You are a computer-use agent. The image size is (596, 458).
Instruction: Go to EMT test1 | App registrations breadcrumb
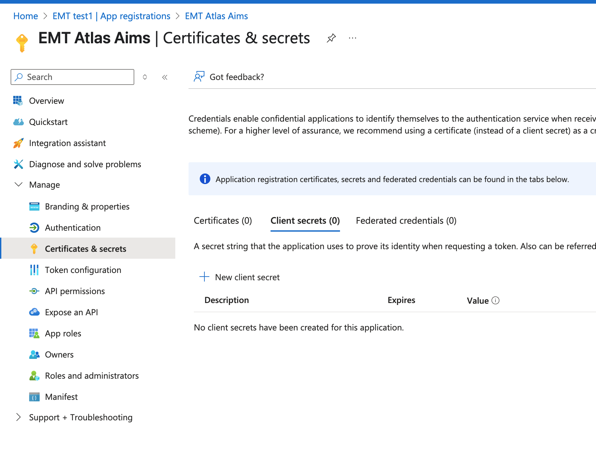coord(111,16)
